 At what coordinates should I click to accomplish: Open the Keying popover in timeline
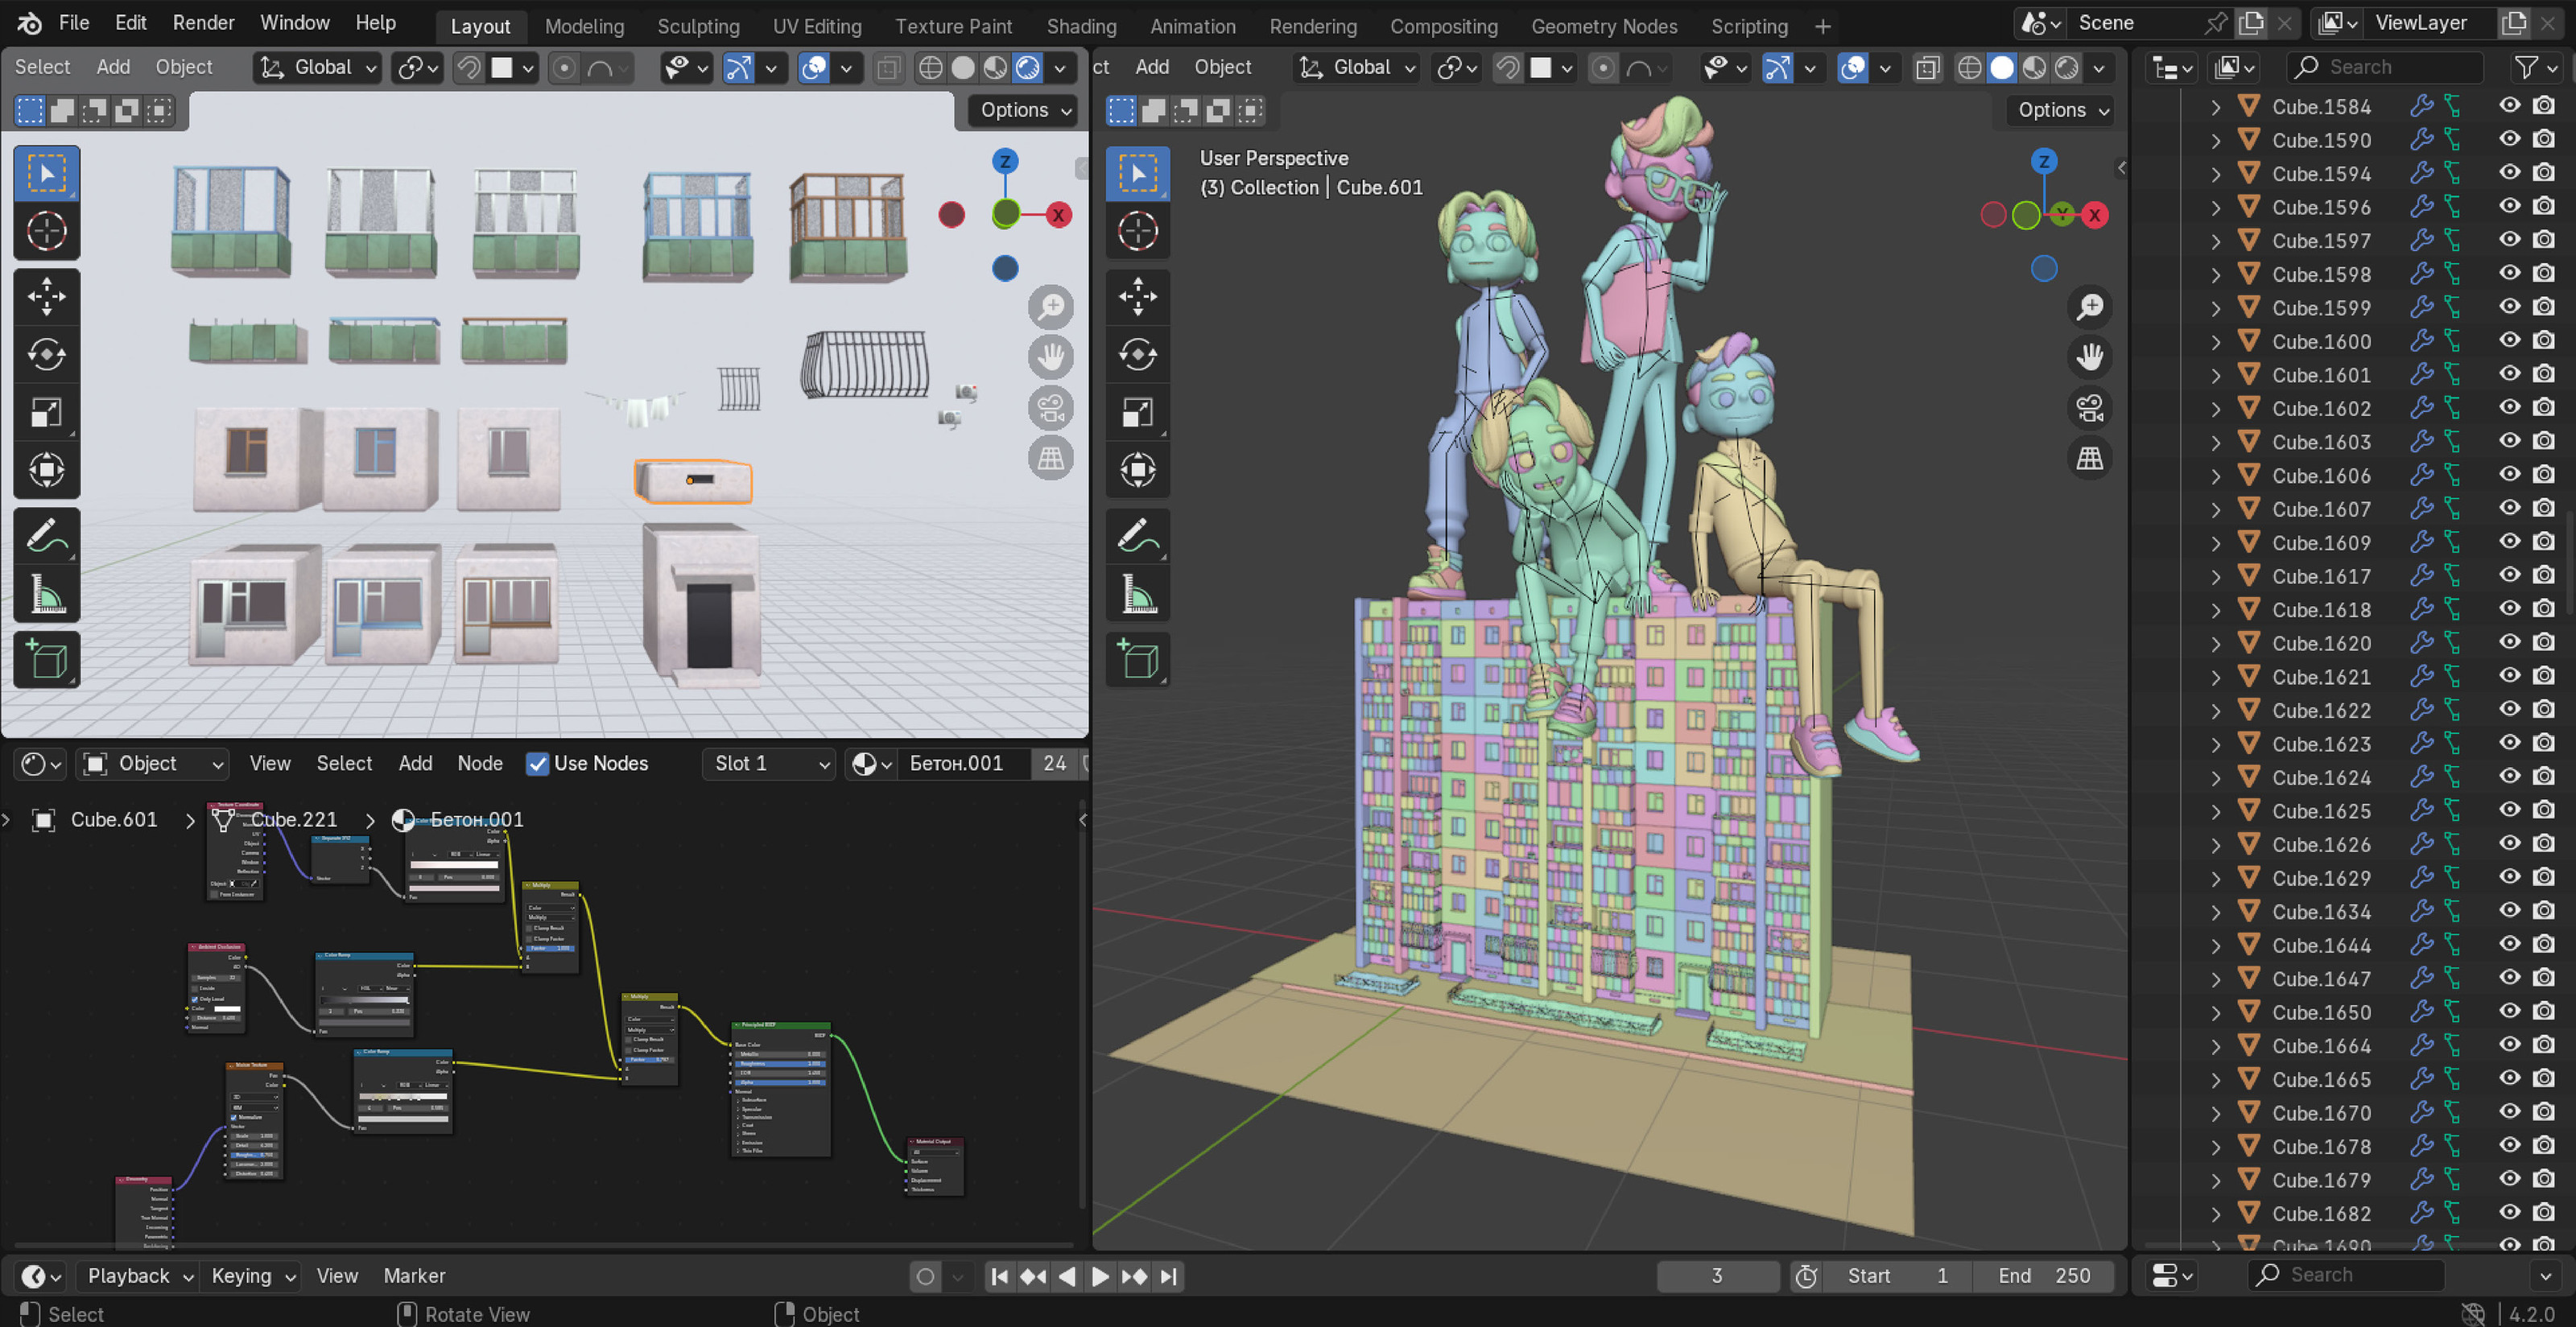tap(252, 1275)
